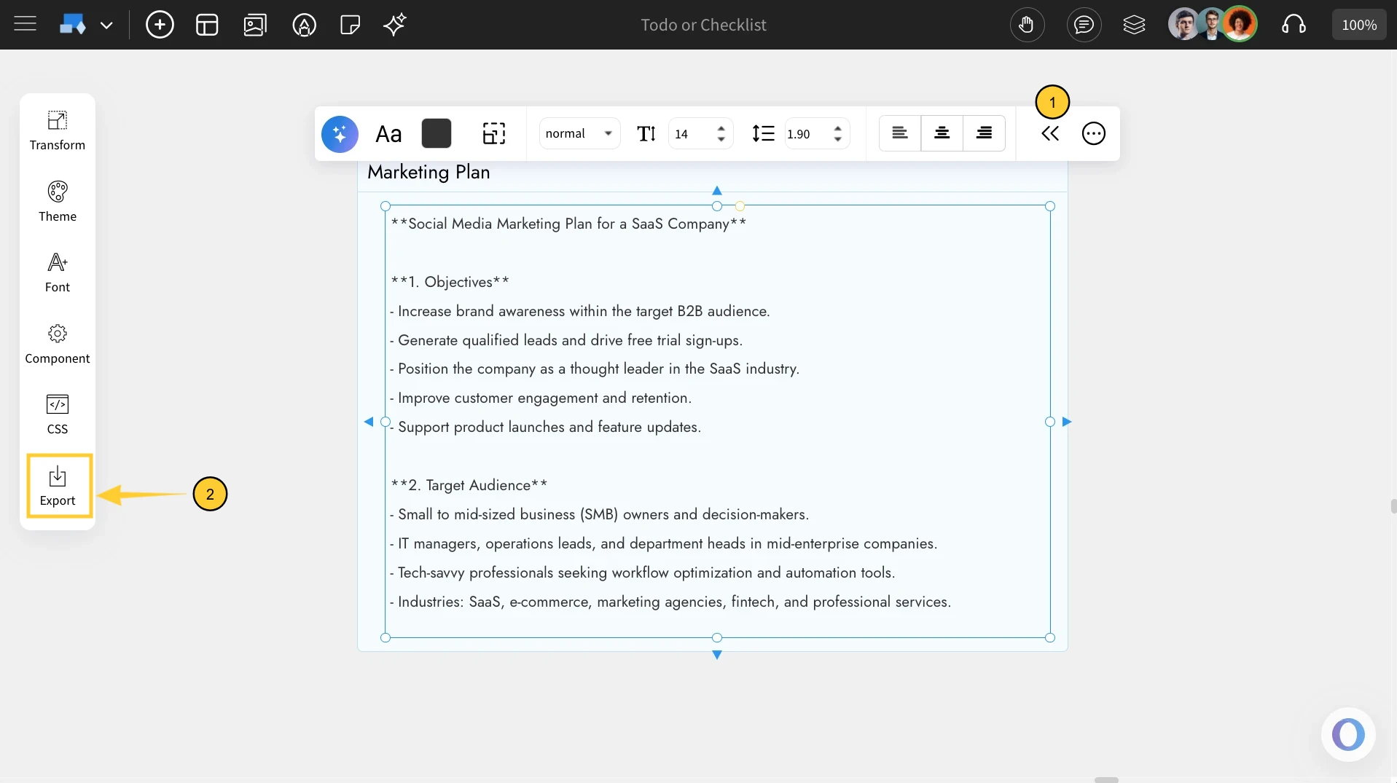Open the comments panel

tap(1084, 24)
